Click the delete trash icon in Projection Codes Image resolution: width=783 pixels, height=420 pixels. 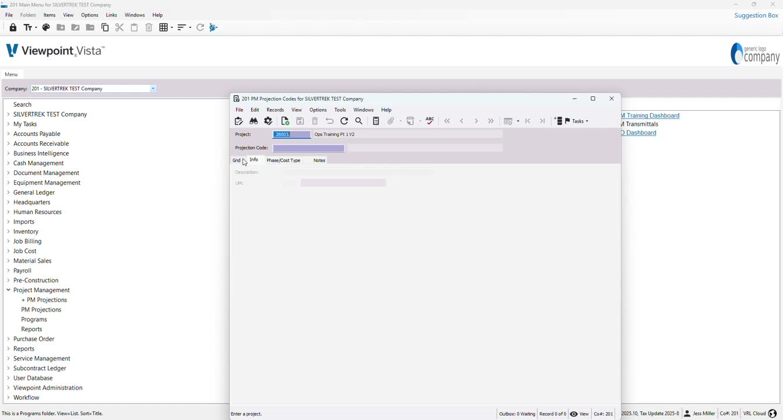pos(315,121)
